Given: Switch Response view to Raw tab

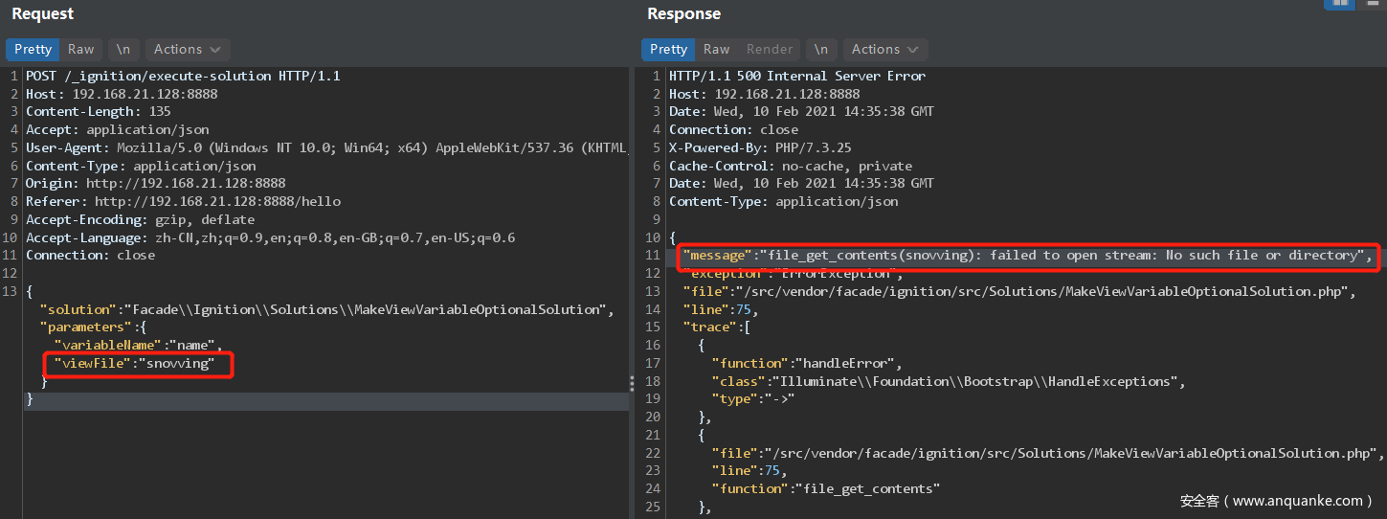Looking at the screenshot, I should pos(717,50).
